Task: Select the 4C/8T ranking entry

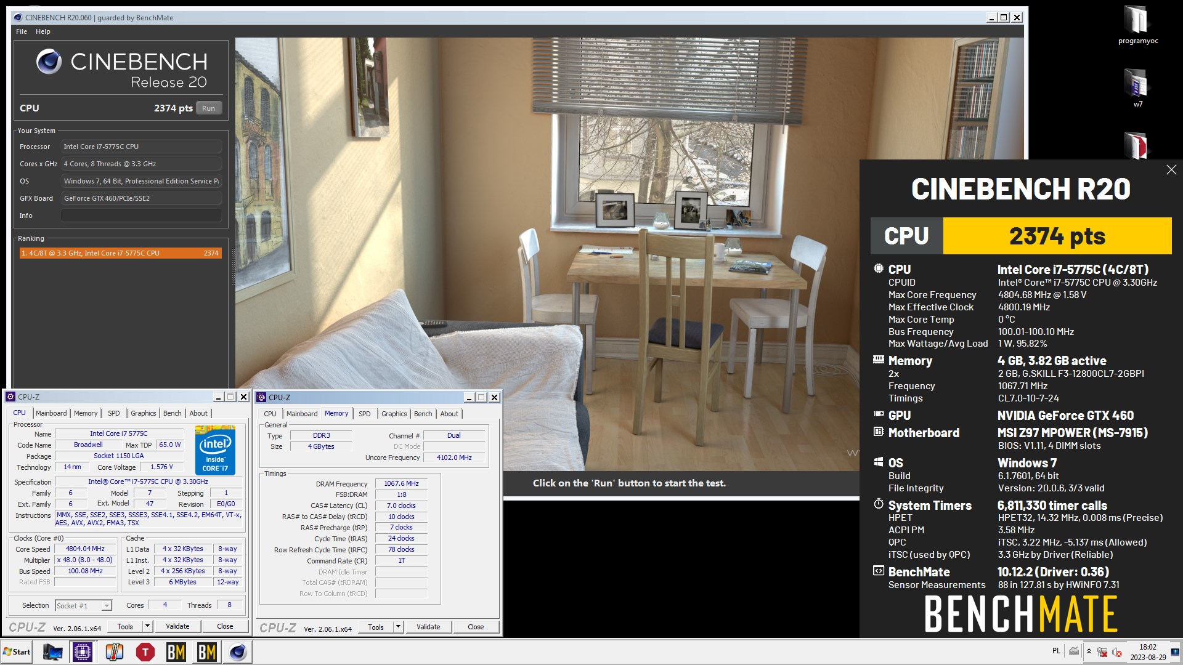Action: (120, 253)
